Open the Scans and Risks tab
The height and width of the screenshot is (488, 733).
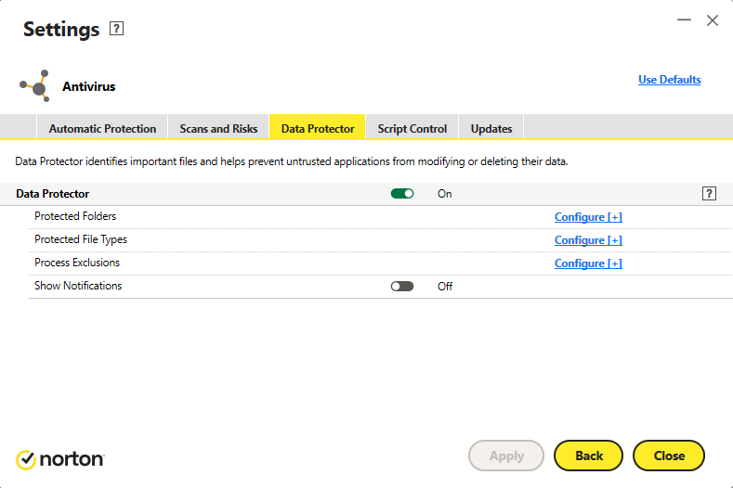218,128
